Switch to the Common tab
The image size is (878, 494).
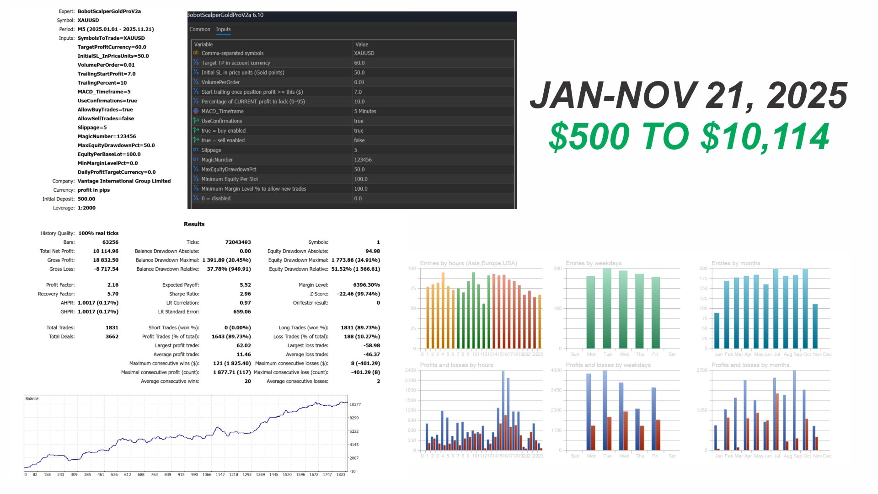[x=200, y=29]
